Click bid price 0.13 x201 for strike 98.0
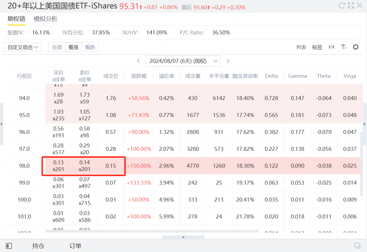Image resolution: width=367 pixels, height=252 pixels. (58, 166)
